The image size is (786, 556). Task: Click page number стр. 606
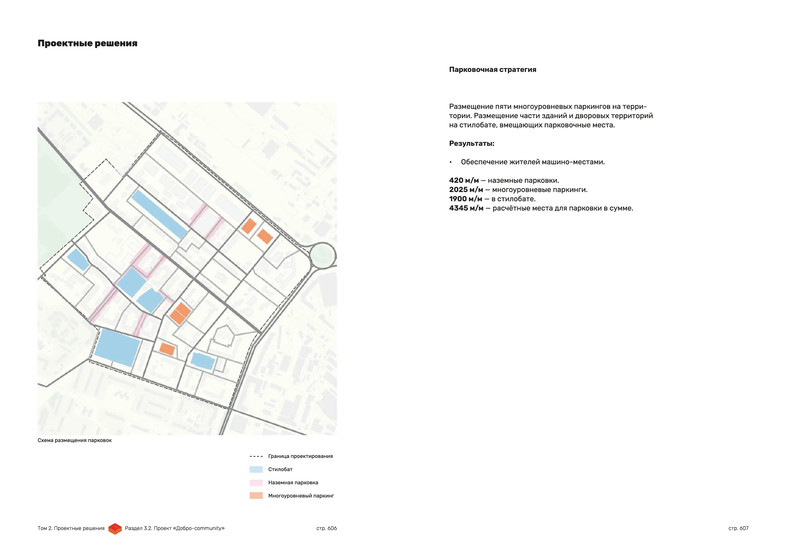click(x=326, y=528)
